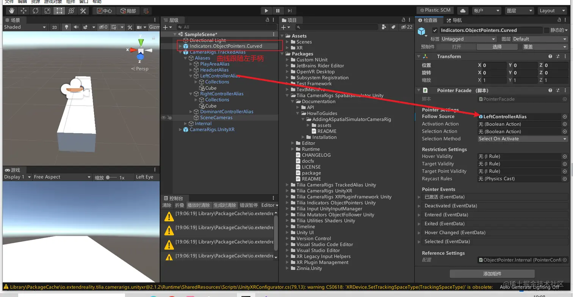Screen dimensions: 573x297
Task: Toggle pivot mode button labeled 中心
Action: pyautogui.click(x=104, y=11)
